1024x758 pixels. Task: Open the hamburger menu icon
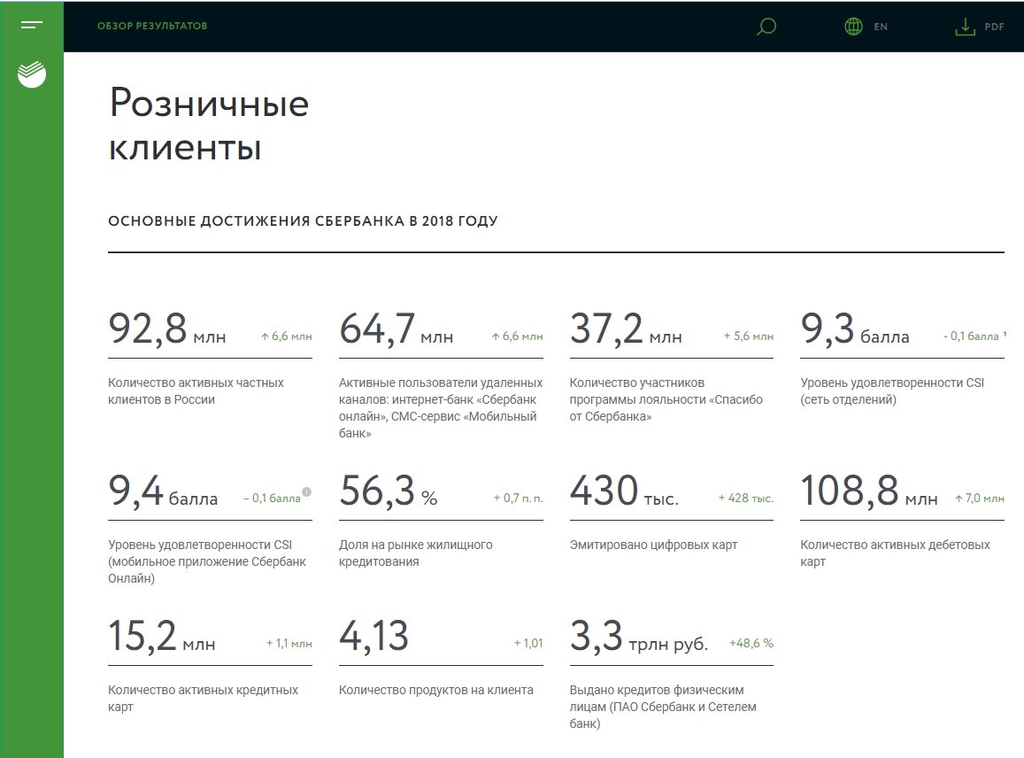31,26
